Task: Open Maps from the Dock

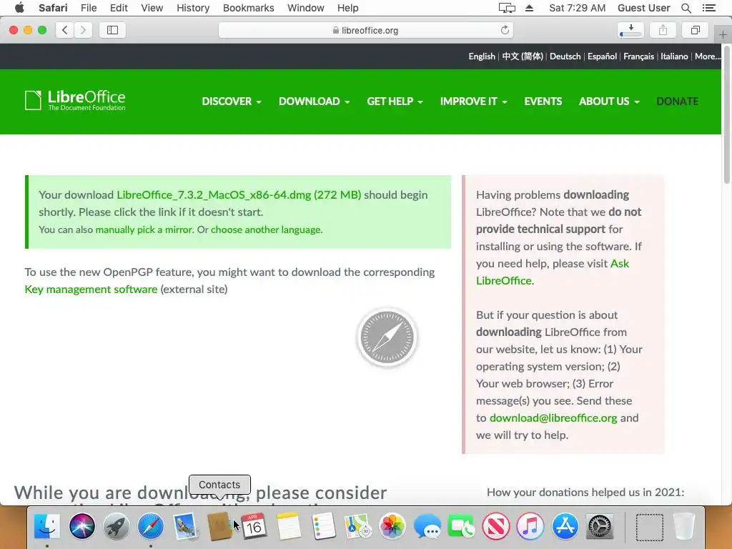Action: click(357, 526)
